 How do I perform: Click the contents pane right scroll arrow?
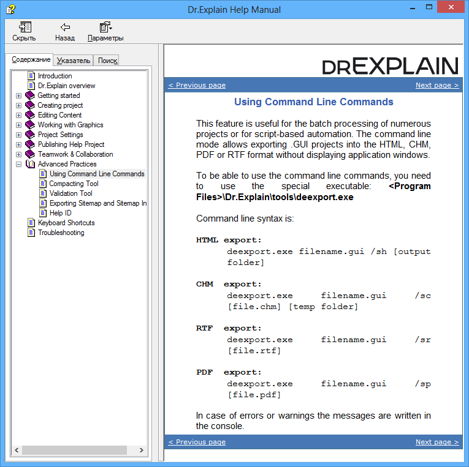142,450
